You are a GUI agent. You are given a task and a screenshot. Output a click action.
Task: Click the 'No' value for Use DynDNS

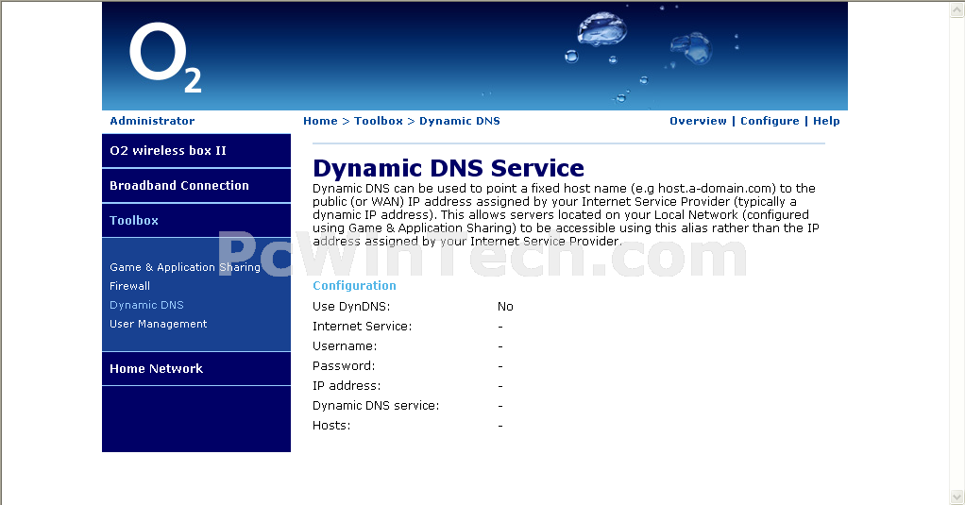click(x=505, y=307)
